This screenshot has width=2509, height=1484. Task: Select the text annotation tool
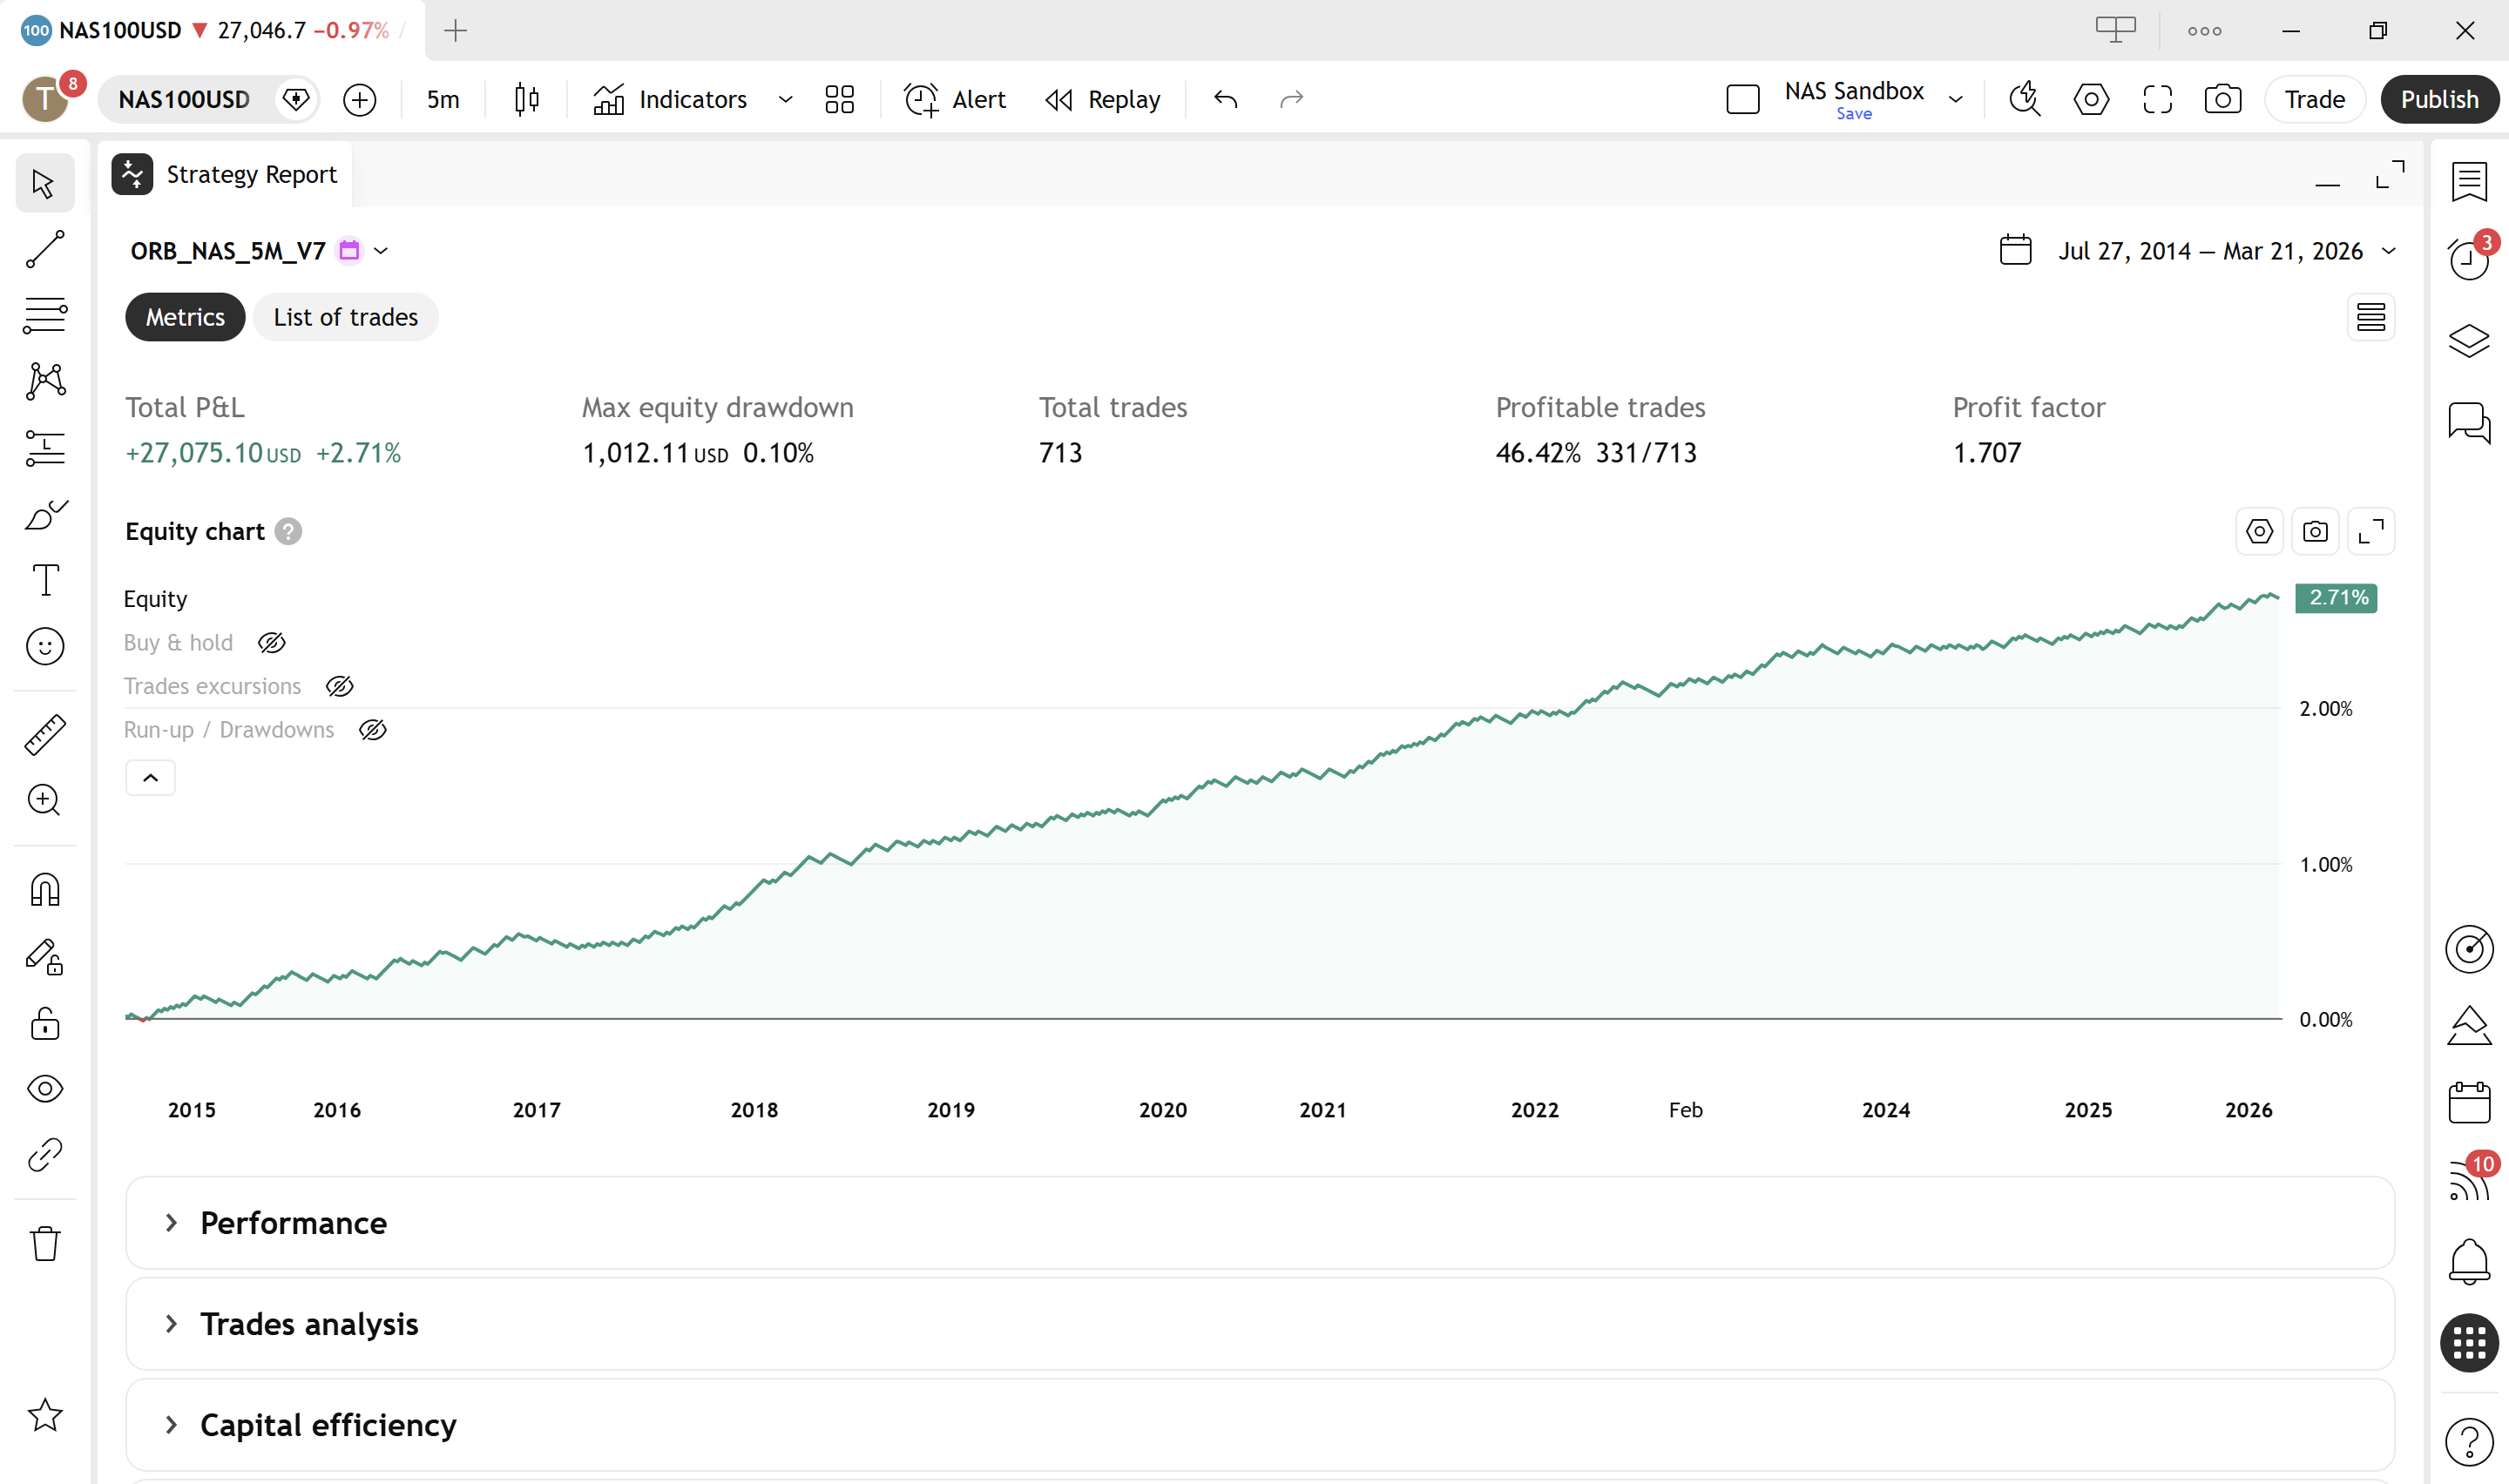(x=44, y=580)
